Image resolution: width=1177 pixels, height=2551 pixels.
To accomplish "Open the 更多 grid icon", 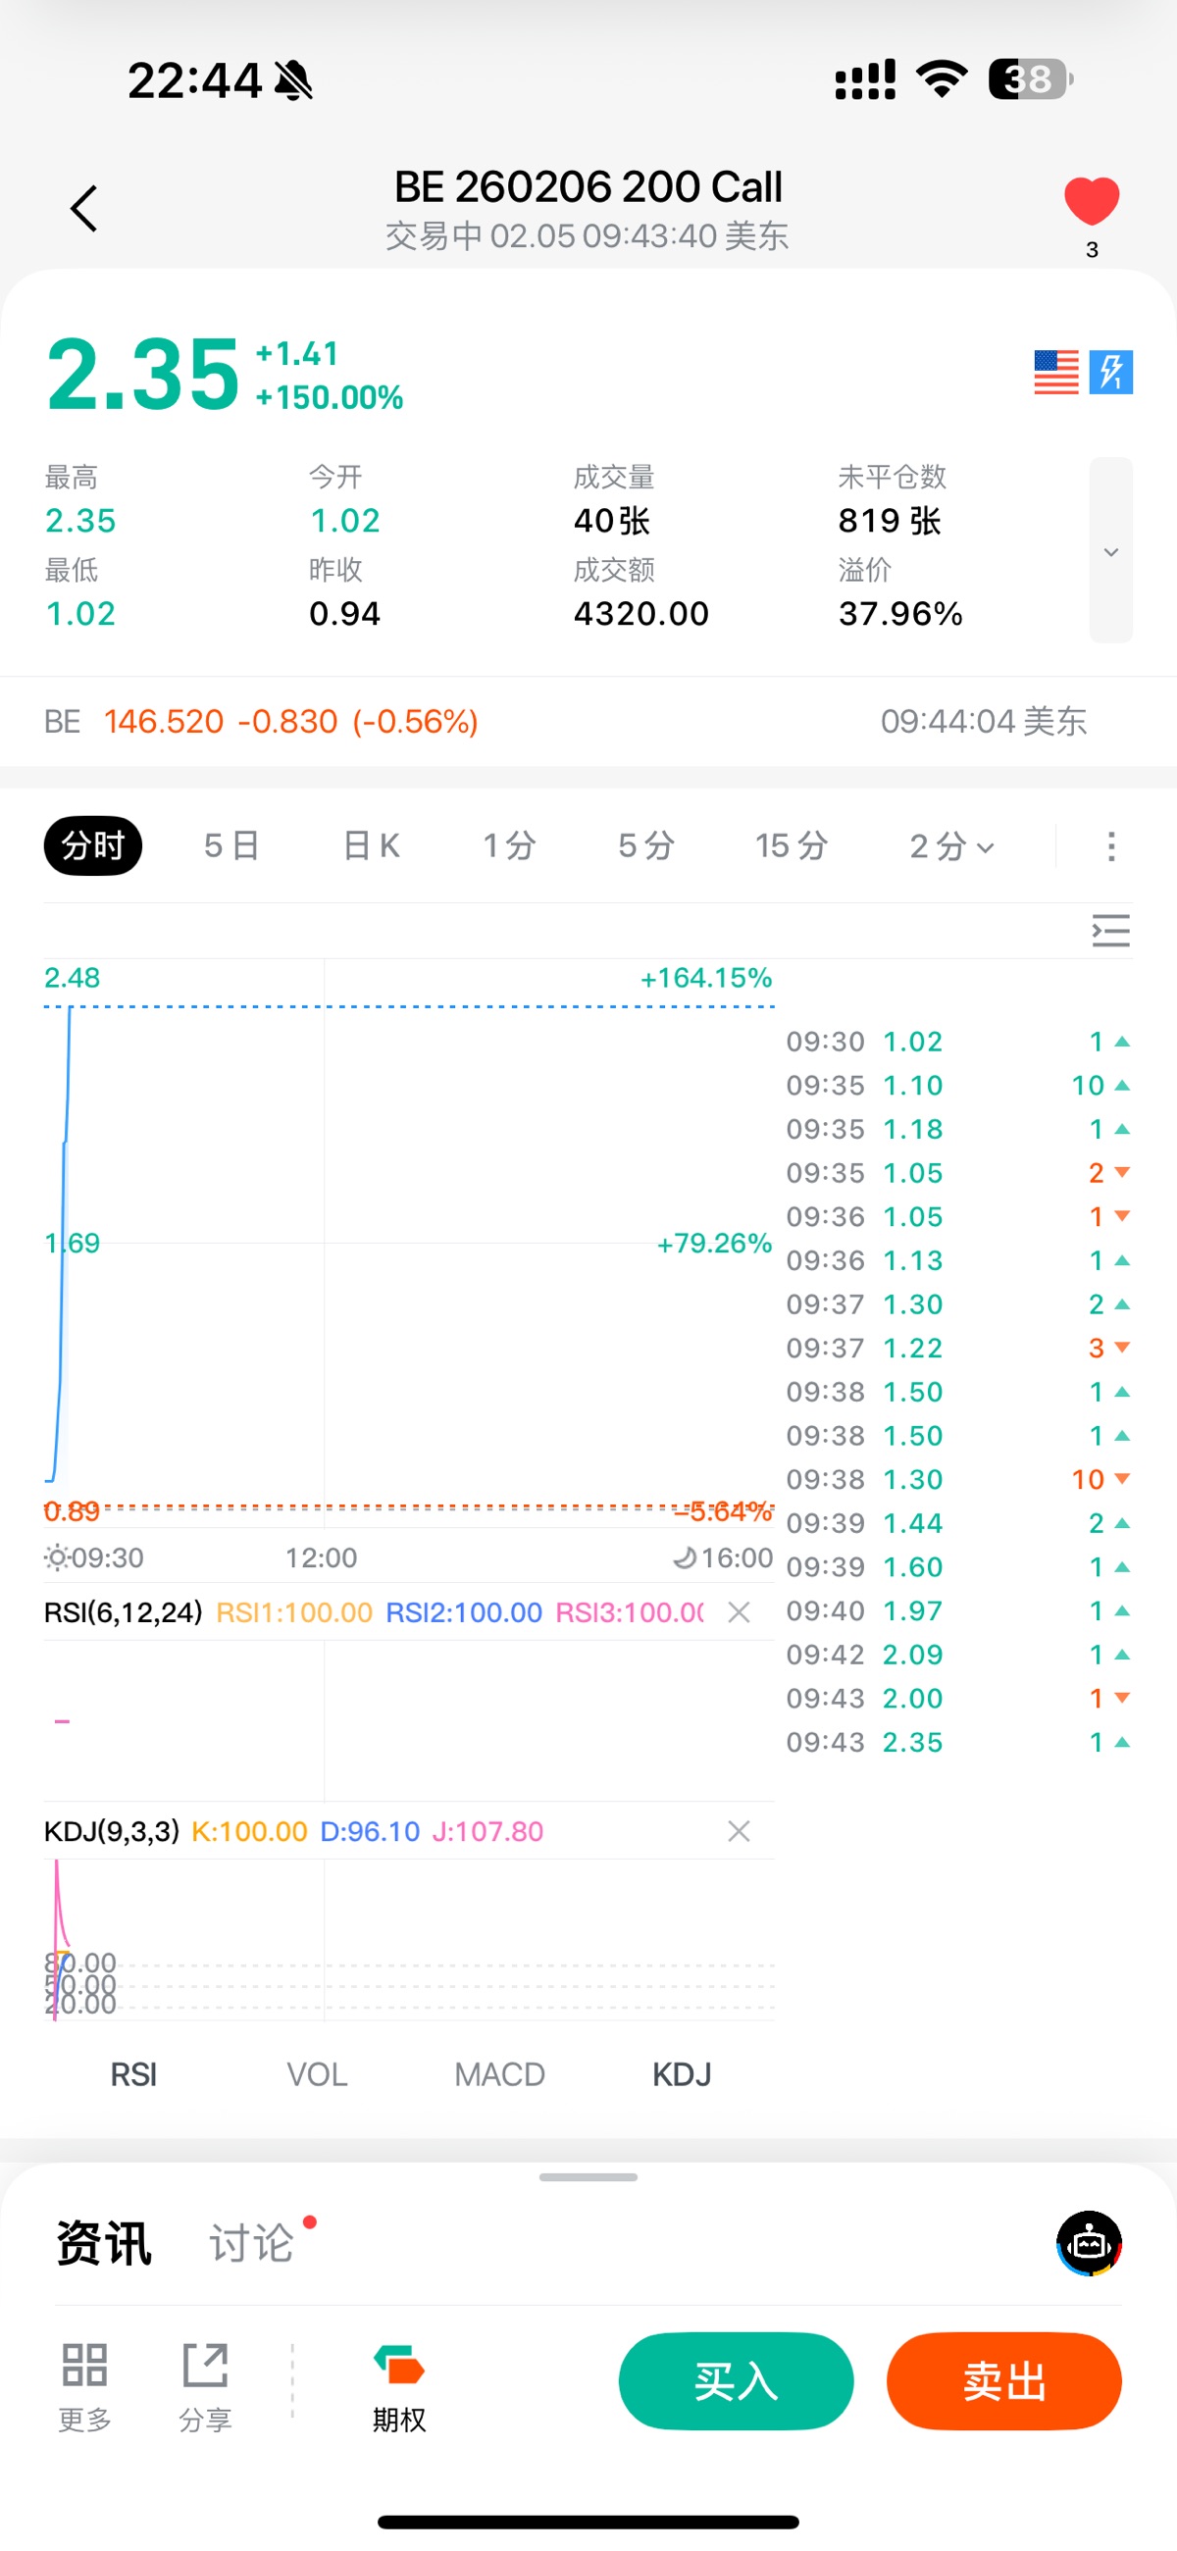I will click(84, 2384).
